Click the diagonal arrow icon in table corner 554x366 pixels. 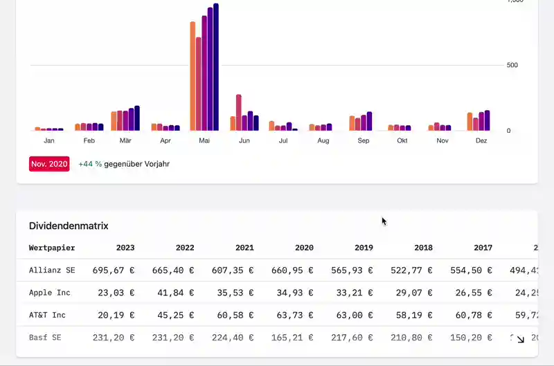click(x=521, y=339)
